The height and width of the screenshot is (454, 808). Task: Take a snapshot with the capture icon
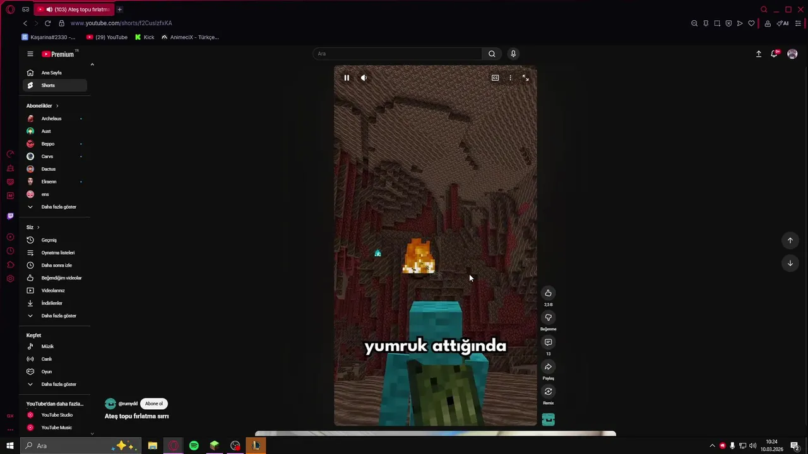(717, 23)
